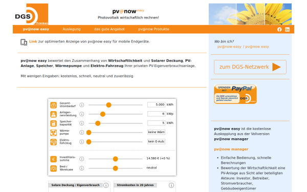Click the Anlagennennleistung solar panel icon

pyautogui.click(x=53, y=114)
